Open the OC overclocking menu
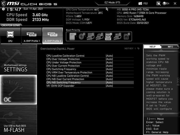180x135 pixels. tap(19, 90)
